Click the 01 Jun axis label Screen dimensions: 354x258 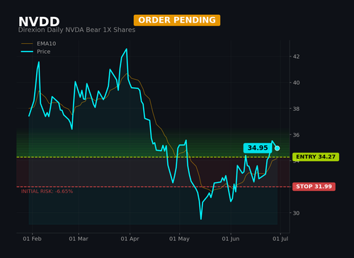231,239
